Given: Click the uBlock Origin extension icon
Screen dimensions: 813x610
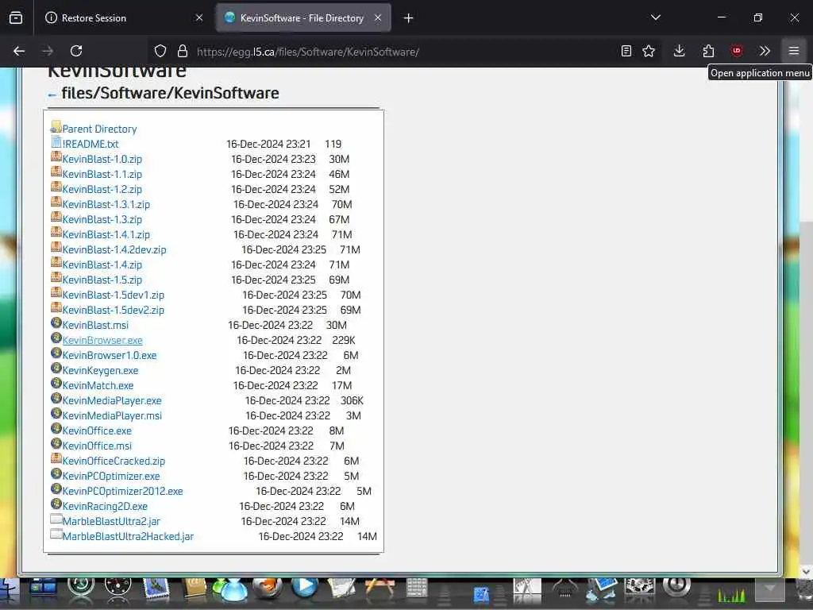Looking at the screenshot, I should (x=737, y=51).
